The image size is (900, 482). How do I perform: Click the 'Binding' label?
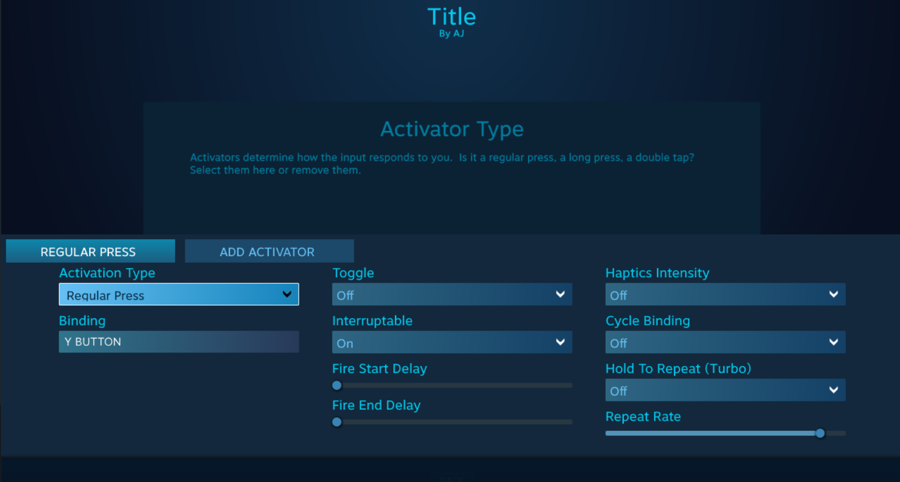82,321
